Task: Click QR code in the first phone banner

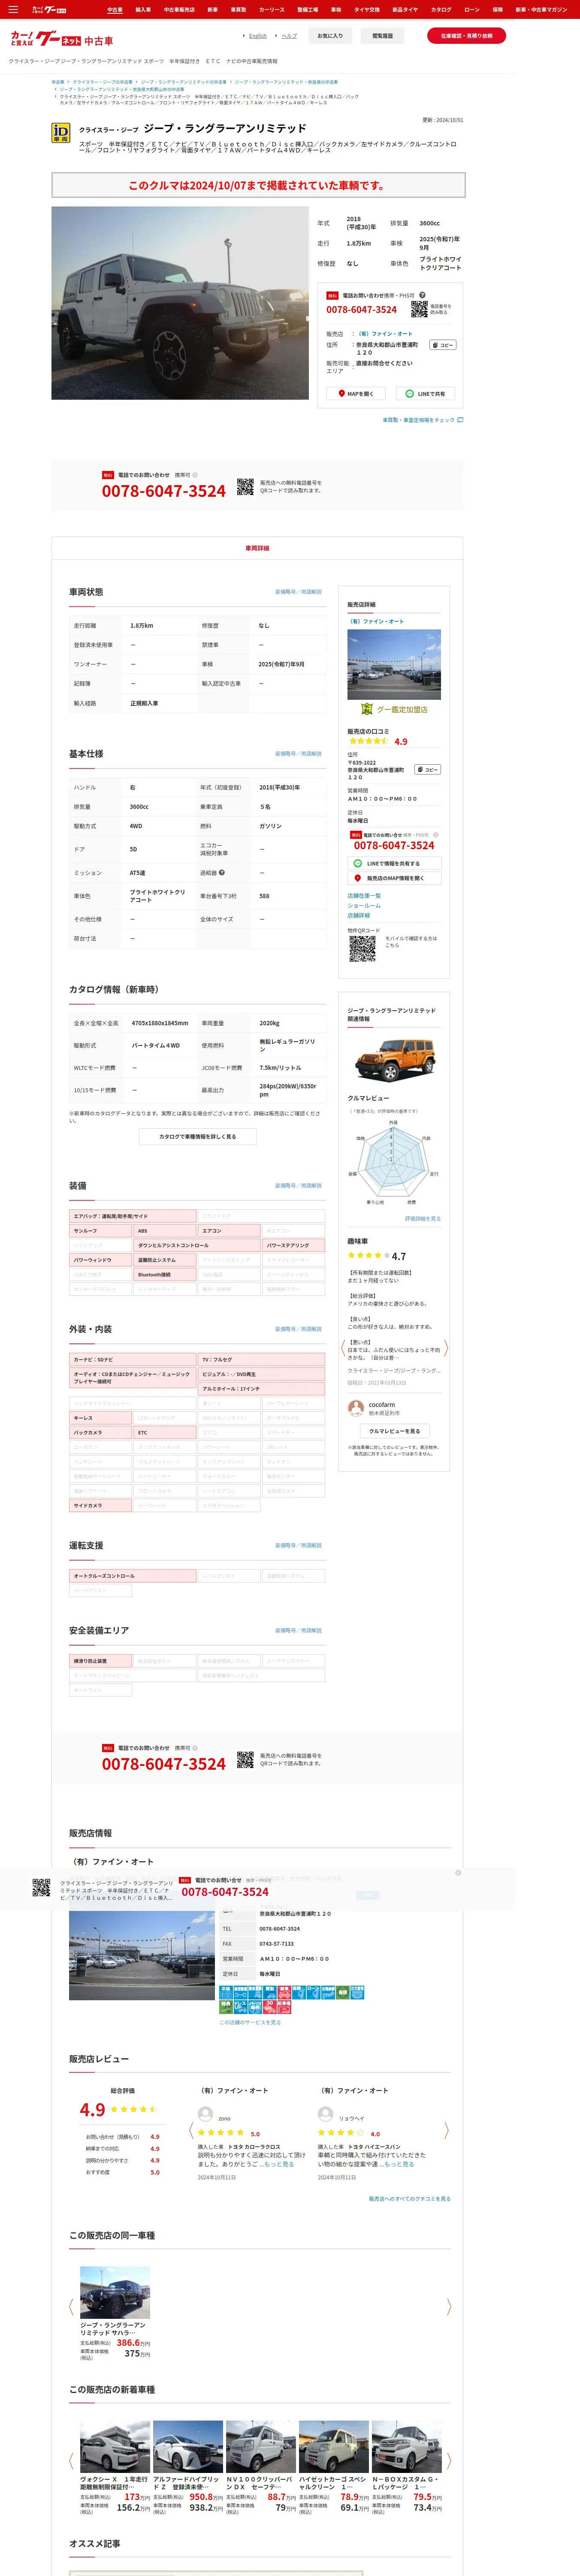Action: pos(245,487)
